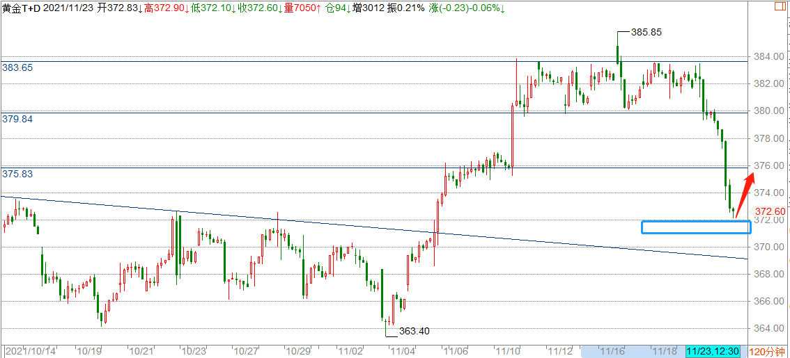Click the 11/12 date on the time axis
The height and width of the screenshot is (358, 790).
pyautogui.click(x=559, y=352)
